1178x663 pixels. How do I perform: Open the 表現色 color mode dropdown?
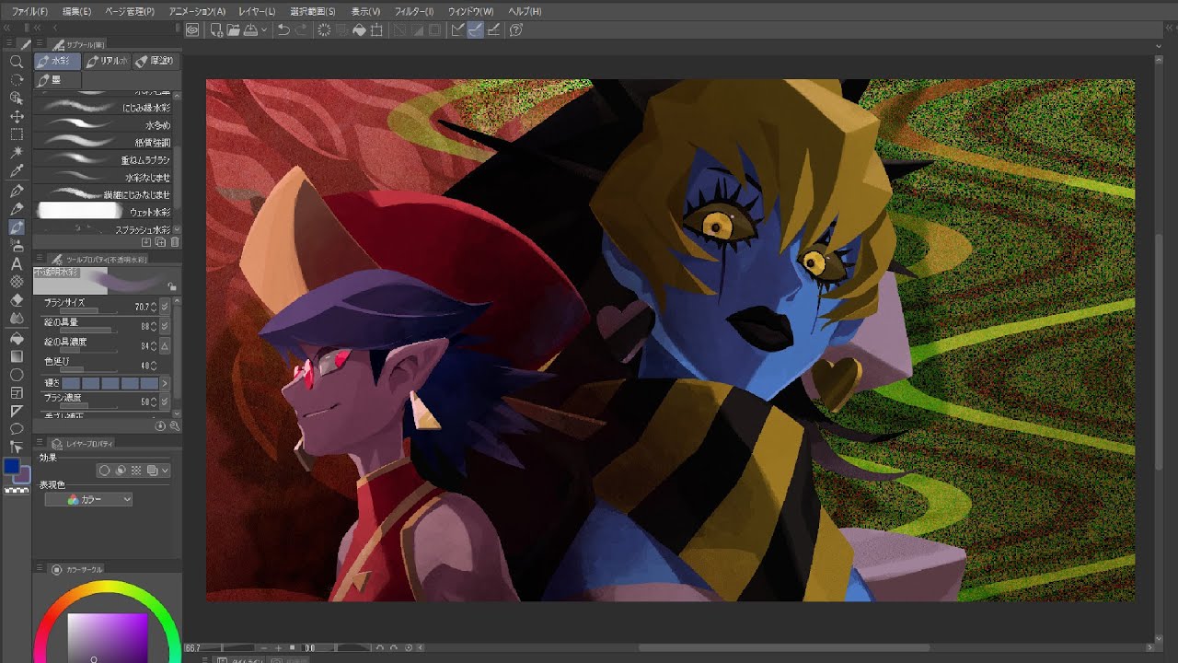click(88, 499)
